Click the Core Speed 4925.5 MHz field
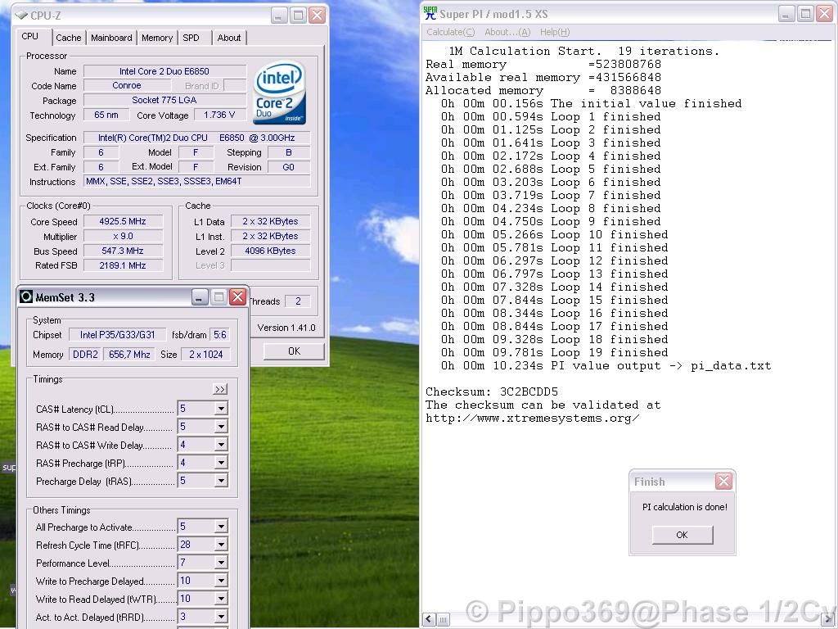 [x=123, y=221]
